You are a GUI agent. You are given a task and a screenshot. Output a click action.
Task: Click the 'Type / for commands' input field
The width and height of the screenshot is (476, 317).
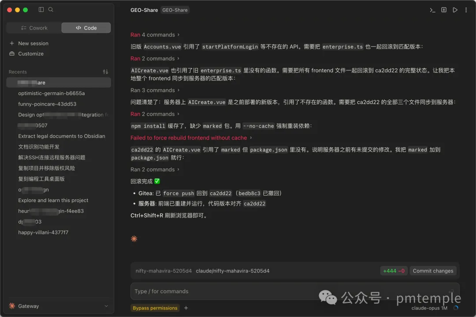[295, 291]
